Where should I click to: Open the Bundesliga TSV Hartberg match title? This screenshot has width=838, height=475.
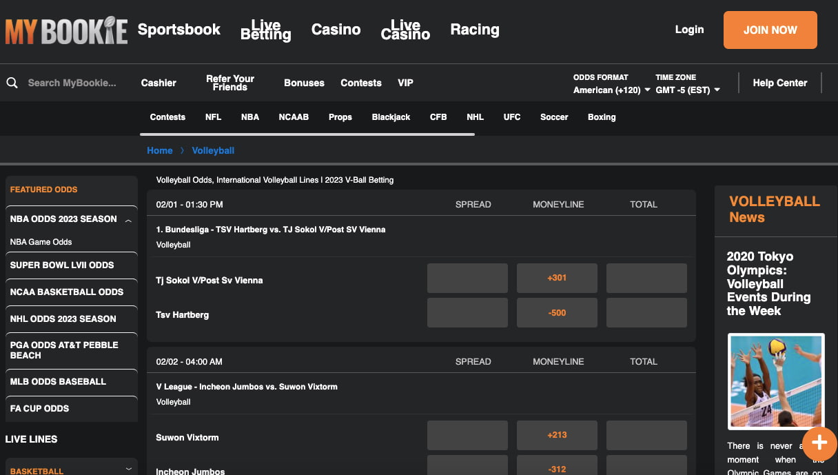[271, 230]
